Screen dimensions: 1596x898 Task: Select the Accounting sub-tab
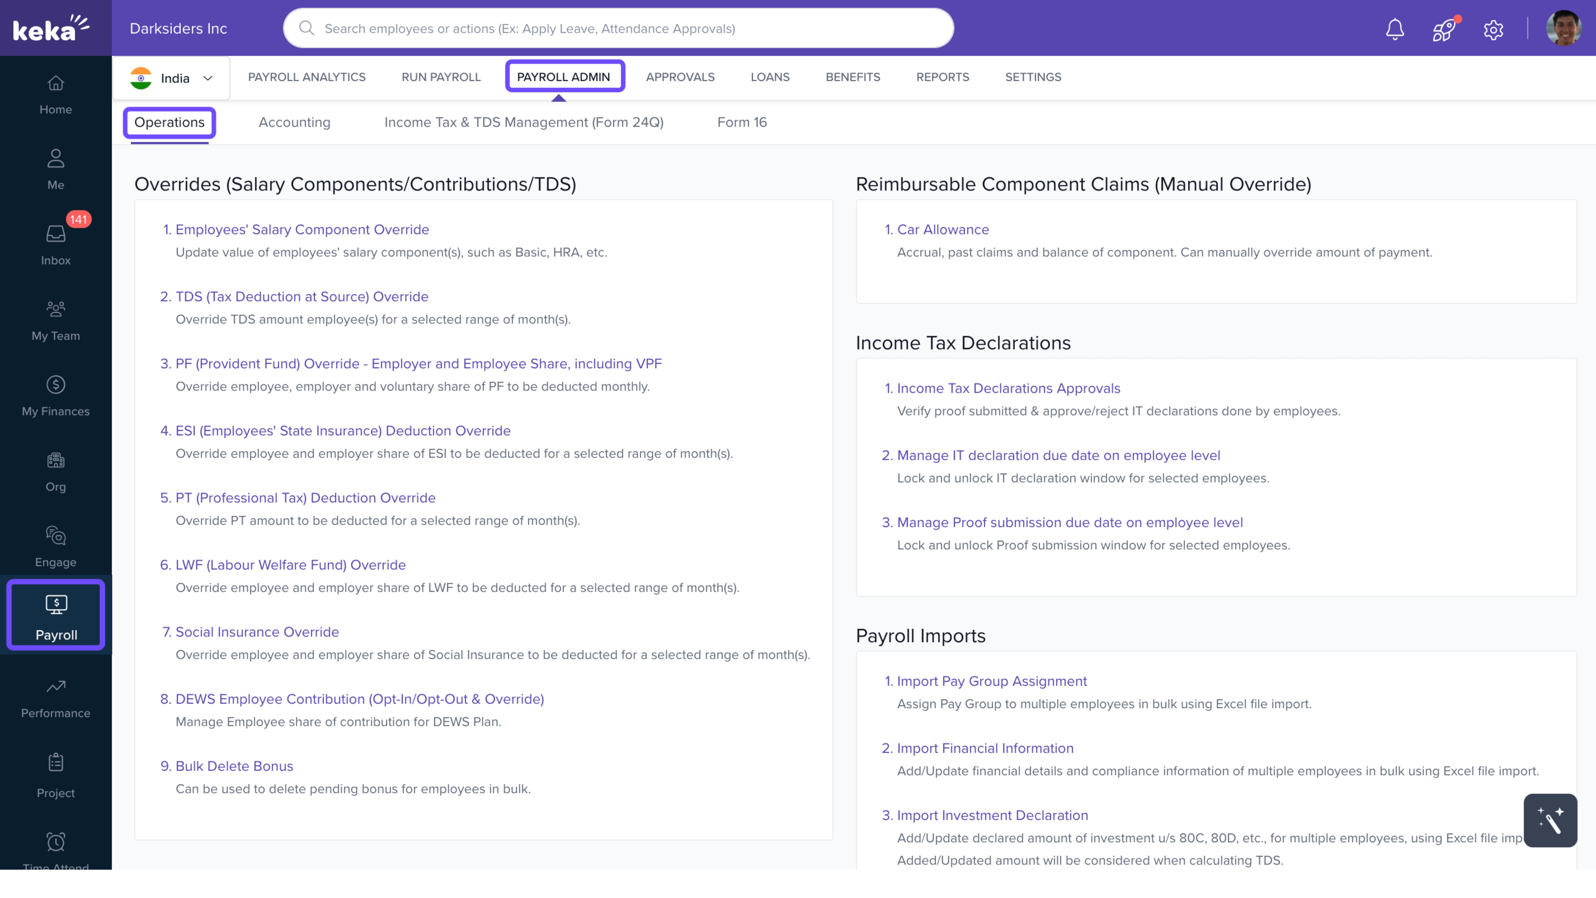point(294,122)
